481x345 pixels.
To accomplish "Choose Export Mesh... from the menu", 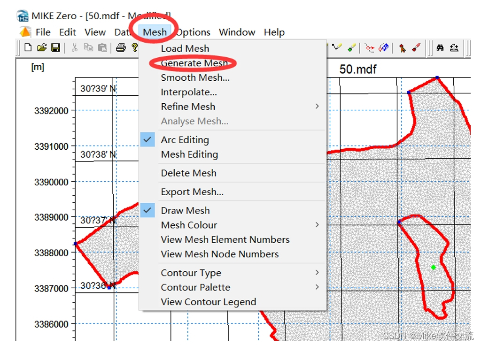I will [192, 192].
